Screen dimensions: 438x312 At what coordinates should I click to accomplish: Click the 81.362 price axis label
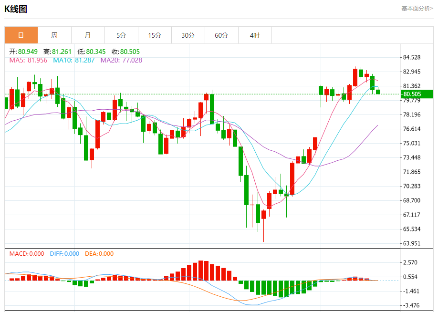point(411,86)
